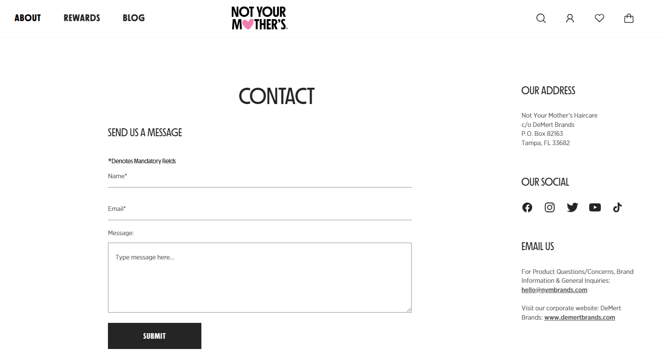This screenshot has height=356, width=663.
Task: Visit the Facebook social page
Action: (x=527, y=208)
